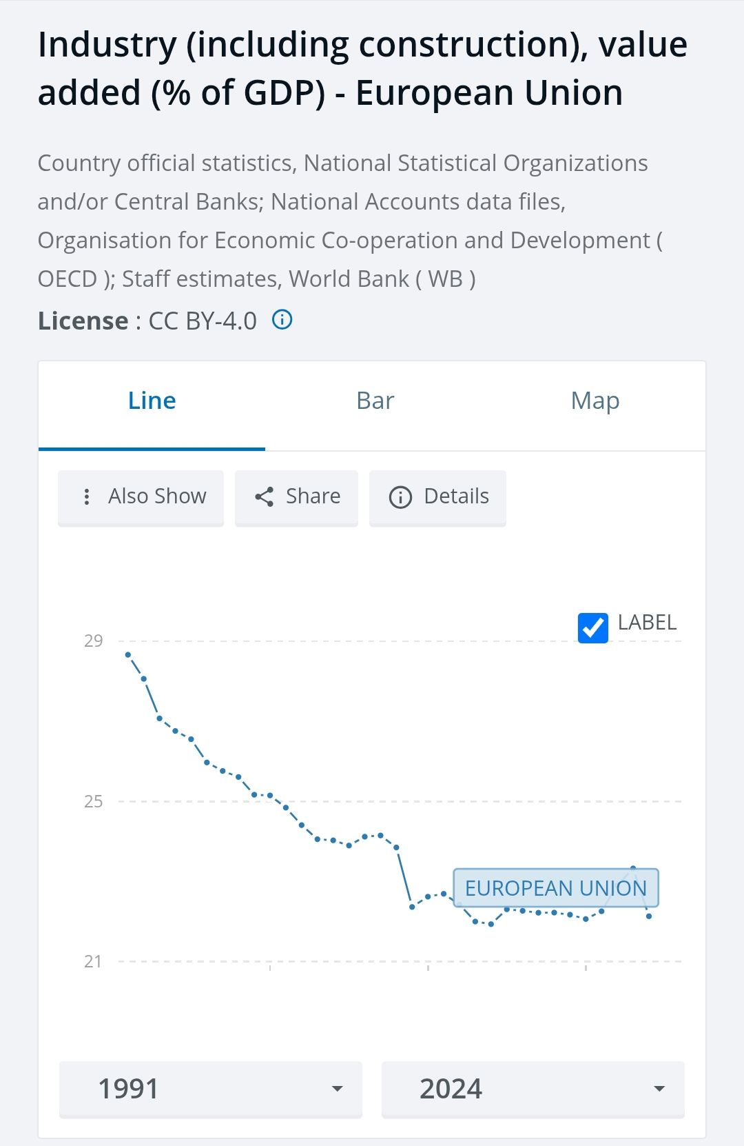Click the share network icon

264,496
